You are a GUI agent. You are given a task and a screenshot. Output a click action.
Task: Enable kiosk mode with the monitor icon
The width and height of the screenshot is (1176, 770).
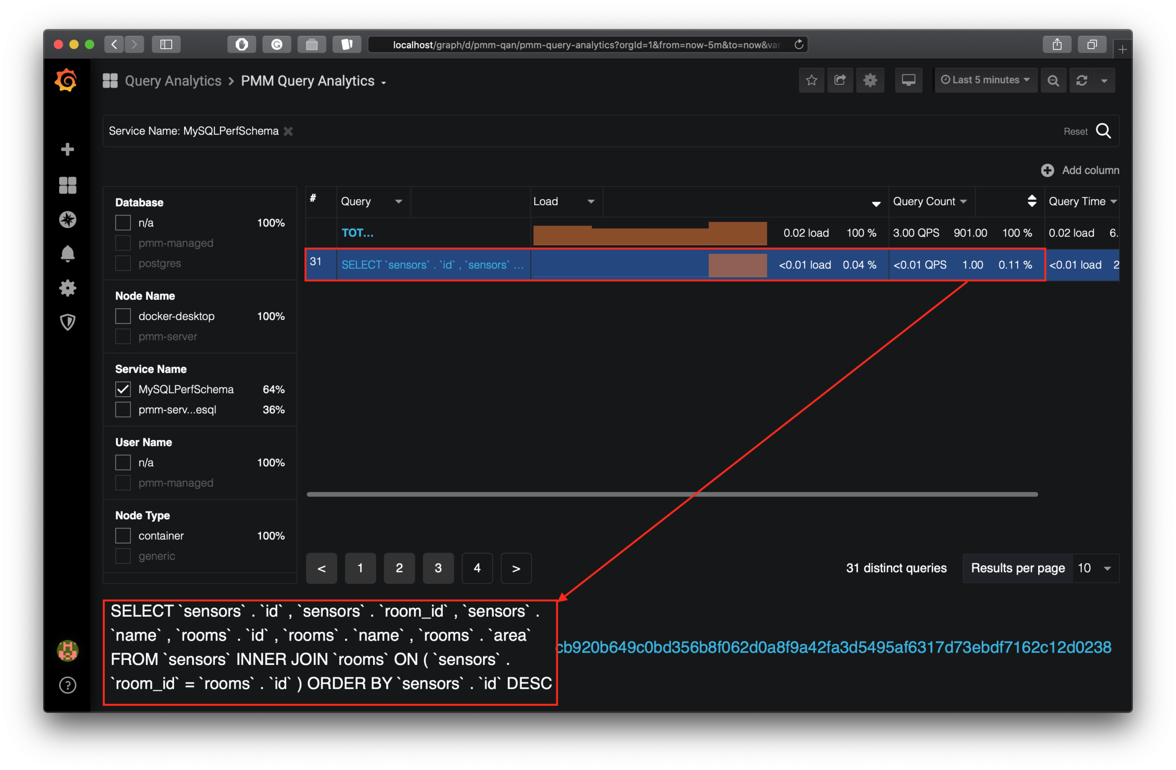pos(909,79)
